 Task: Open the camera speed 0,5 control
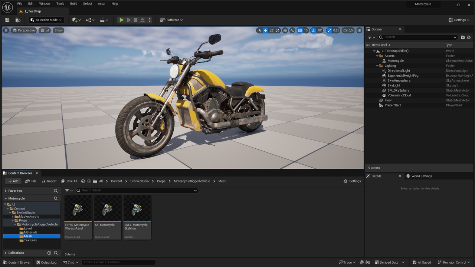[348, 30]
